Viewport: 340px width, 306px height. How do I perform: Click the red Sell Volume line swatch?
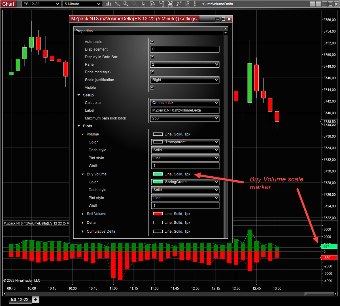(x=158, y=214)
